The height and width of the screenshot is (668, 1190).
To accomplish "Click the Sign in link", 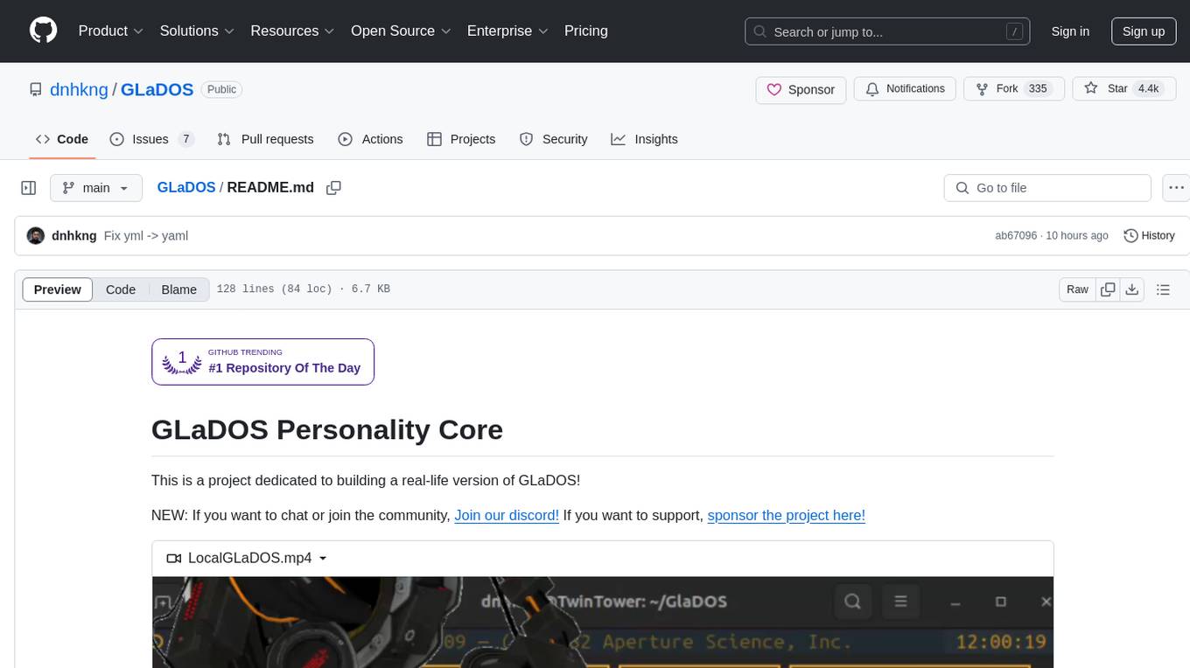I will tap(1070, 31).
